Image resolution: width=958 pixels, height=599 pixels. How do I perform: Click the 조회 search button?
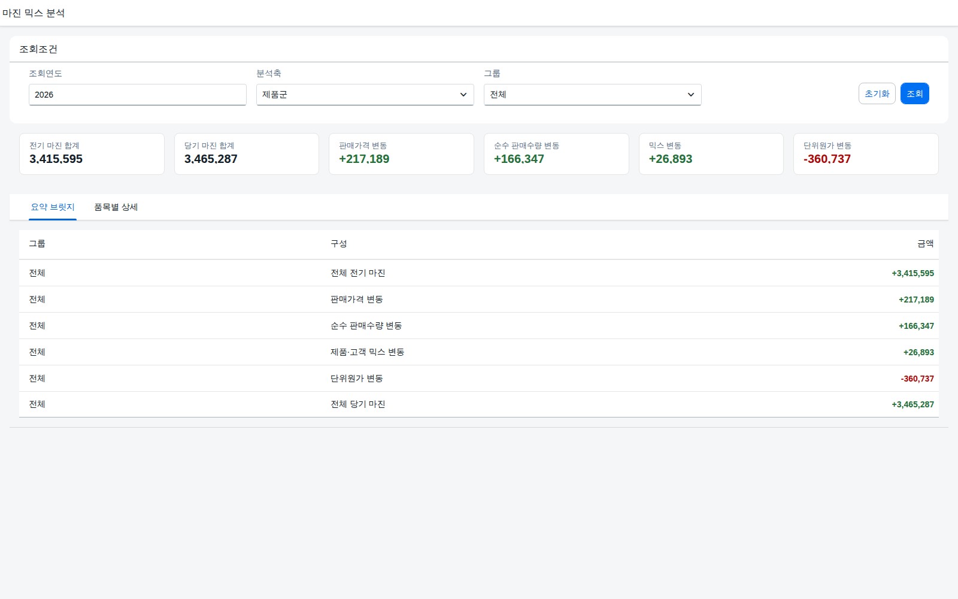(x=914, y=93)
